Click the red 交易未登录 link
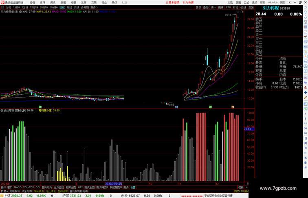The height and width of the screenshot is (198, 308). 172,2
